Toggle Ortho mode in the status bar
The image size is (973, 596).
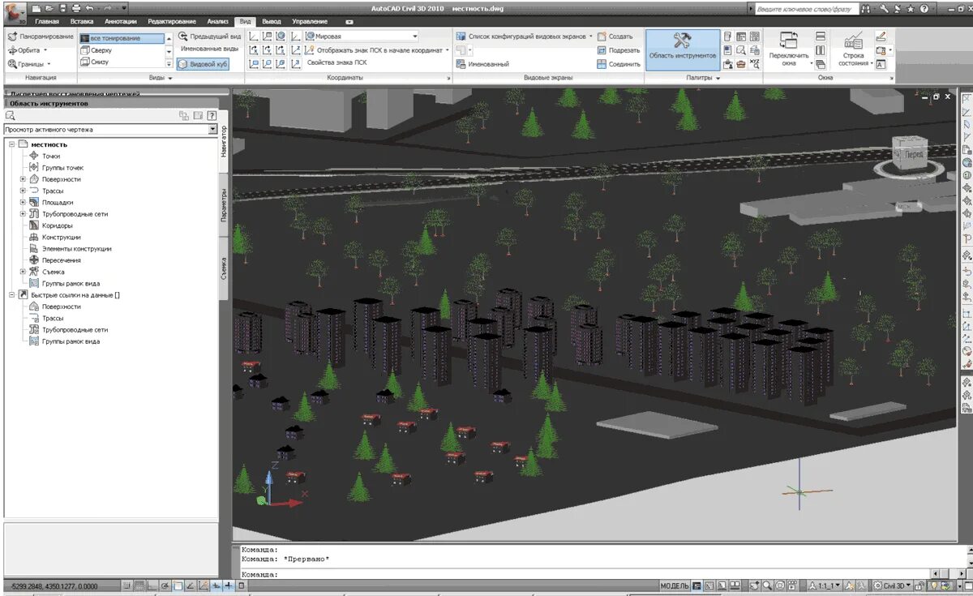coord(152,585)
